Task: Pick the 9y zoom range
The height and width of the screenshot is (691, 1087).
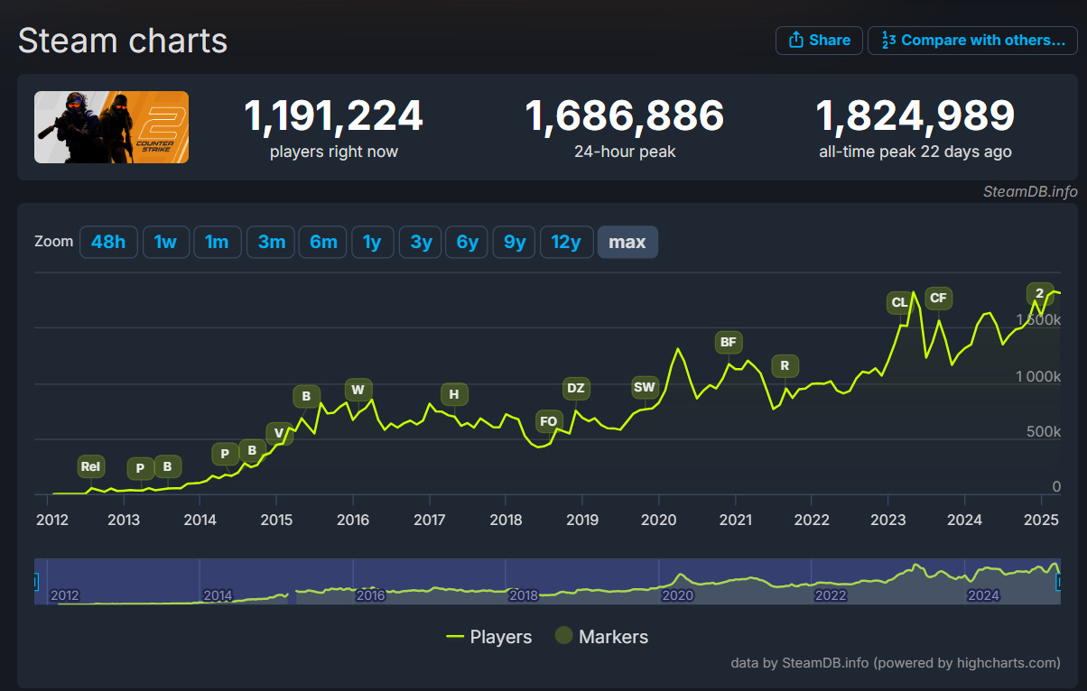Action: pyautogui.click(x=515, y=242)
